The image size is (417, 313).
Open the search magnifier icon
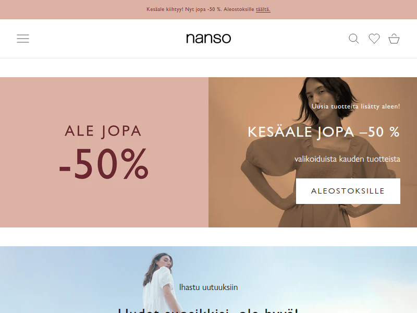[x=354, y=39]
